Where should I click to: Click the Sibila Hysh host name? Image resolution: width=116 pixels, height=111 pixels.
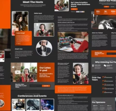[38, 13]
